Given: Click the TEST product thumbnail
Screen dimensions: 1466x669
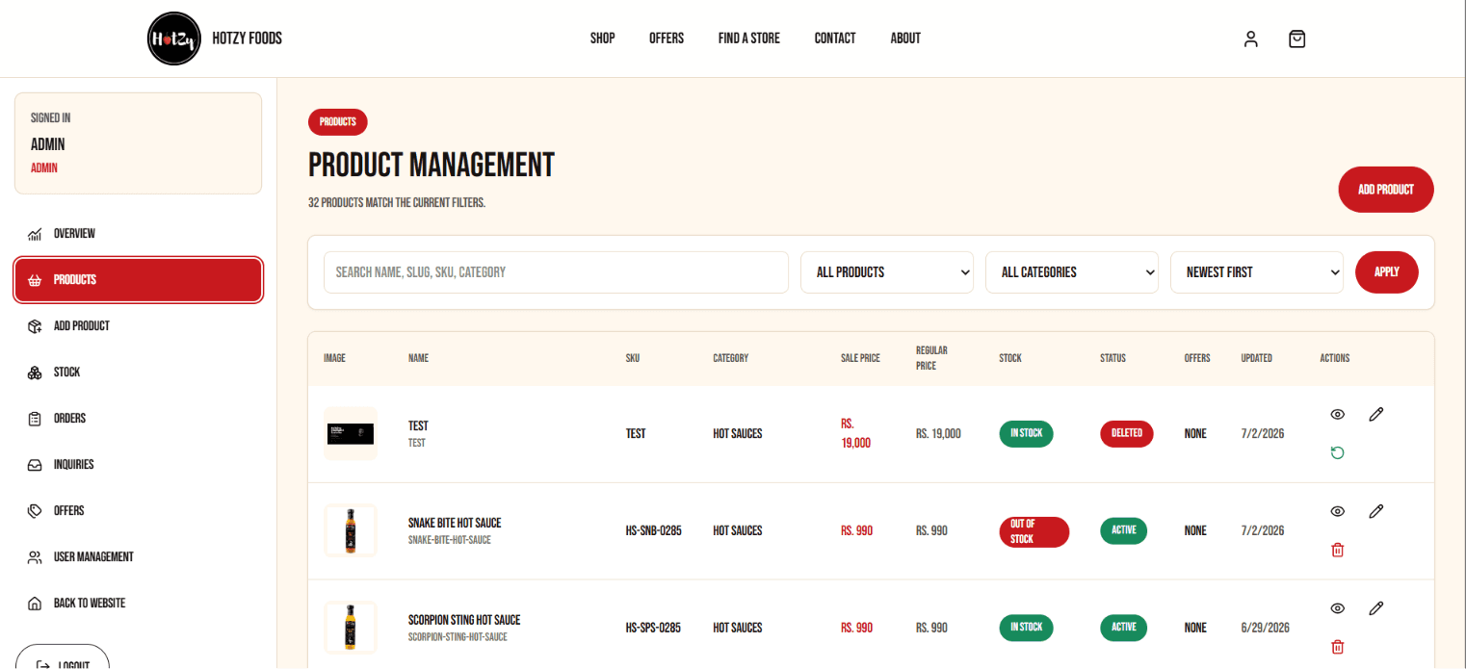Looking at the screenshot, I should pos(351,434).
